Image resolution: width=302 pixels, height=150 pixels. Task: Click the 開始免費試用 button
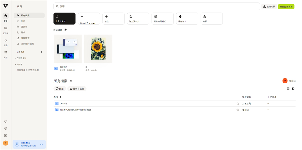pyautogui.click(x=286, y=7)
